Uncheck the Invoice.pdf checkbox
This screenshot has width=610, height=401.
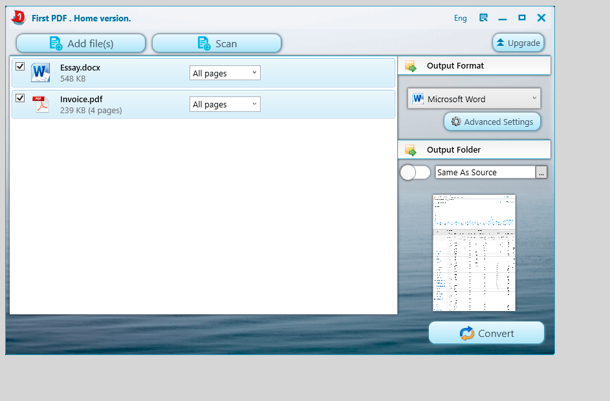click(20, 98)
